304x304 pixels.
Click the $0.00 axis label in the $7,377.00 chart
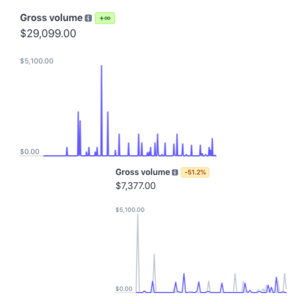click(124, 289)
